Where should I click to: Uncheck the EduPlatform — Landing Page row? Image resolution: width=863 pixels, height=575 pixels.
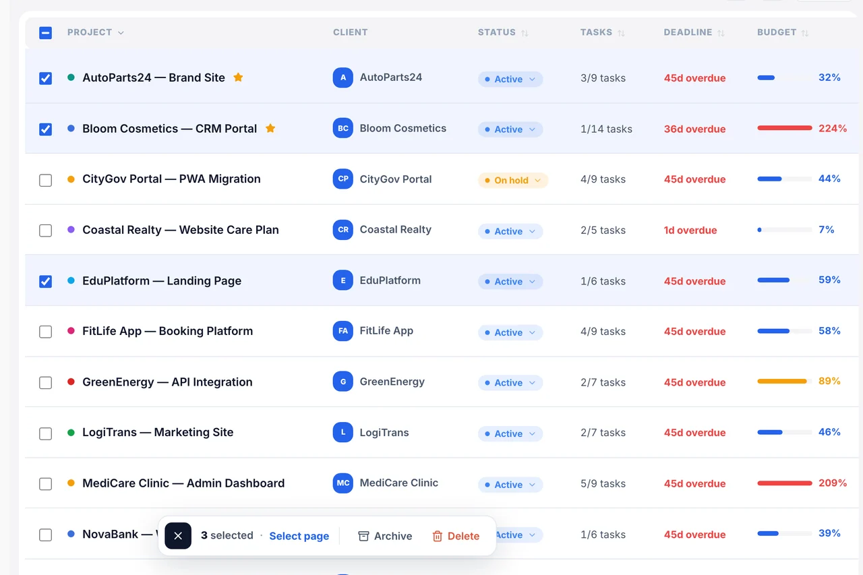click(45, 281)
